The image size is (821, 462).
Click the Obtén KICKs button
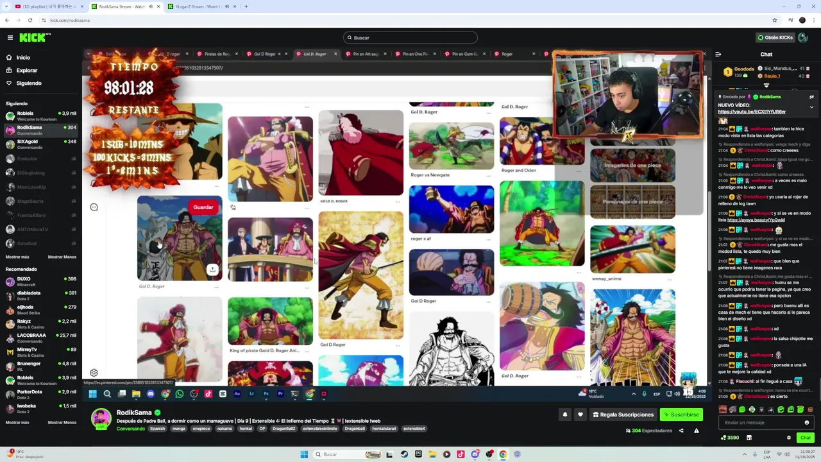pyautogui.click(x=775, y=37)
